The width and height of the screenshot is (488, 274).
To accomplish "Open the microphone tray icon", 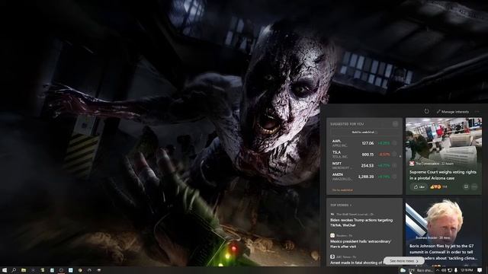I will point(456,270).
